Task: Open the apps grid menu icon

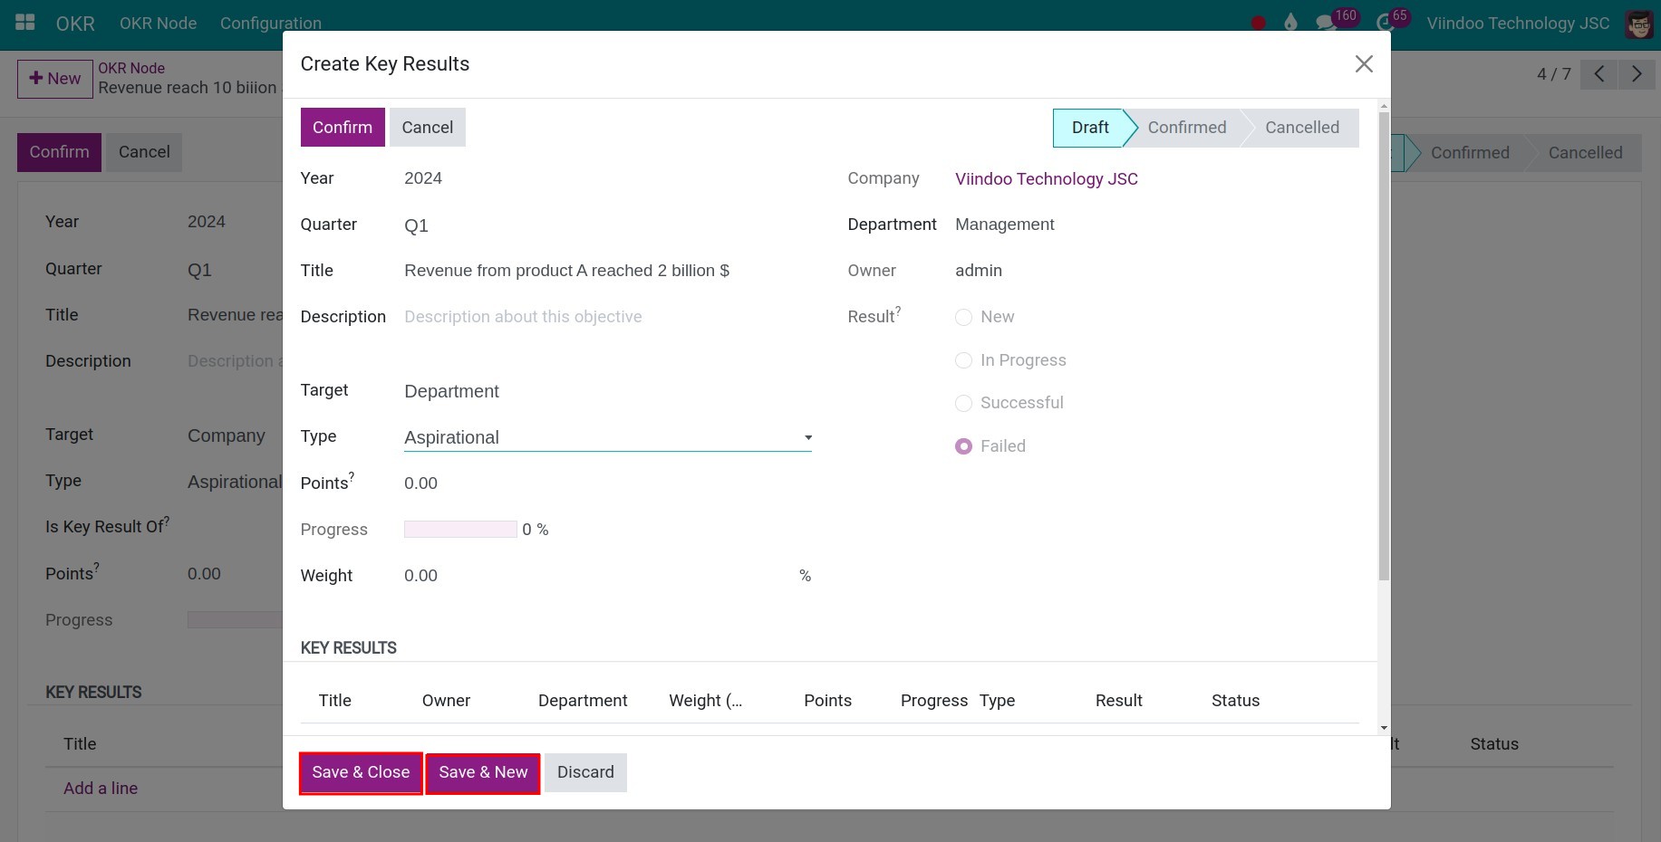Action: (25, 23)
